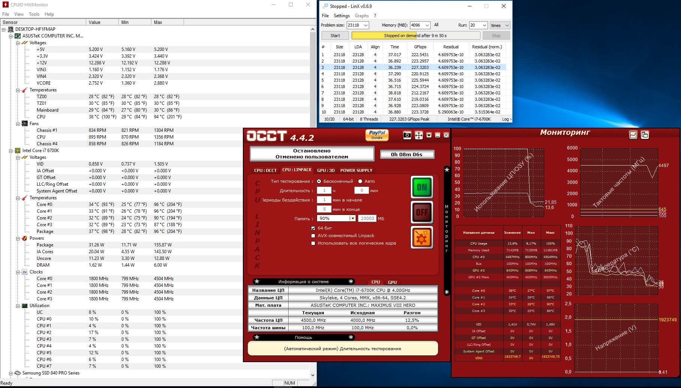This screenshot has height=388, width=681.
Task: Switch to the POWER SUPPLY tab
Action: click(x=356, y=170)
